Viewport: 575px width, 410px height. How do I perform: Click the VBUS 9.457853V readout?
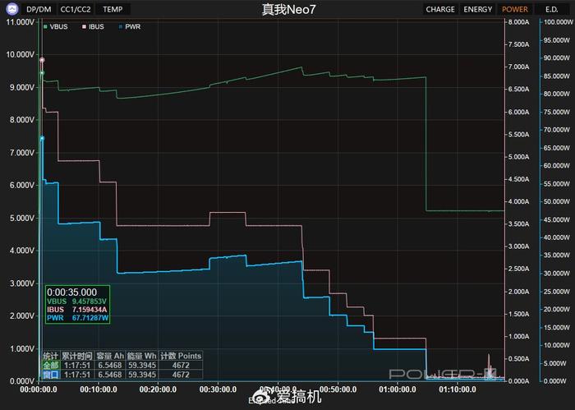(76, 301)
